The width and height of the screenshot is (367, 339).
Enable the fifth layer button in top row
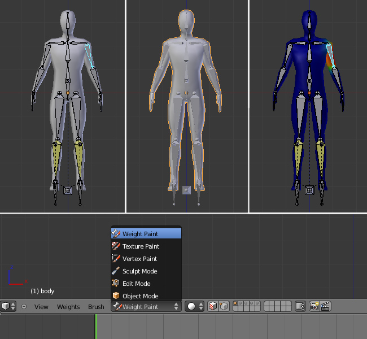click(257, 303)
